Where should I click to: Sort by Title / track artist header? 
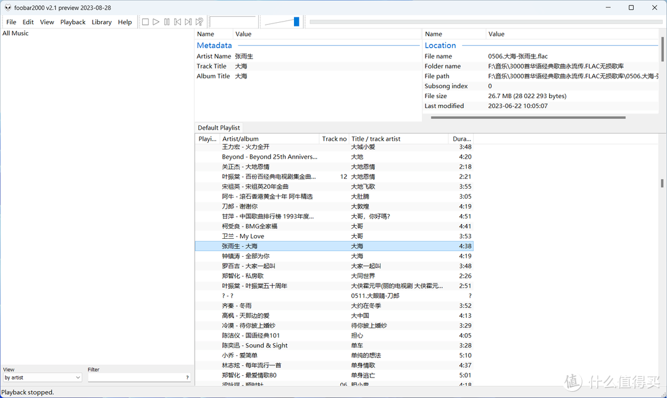398,139
